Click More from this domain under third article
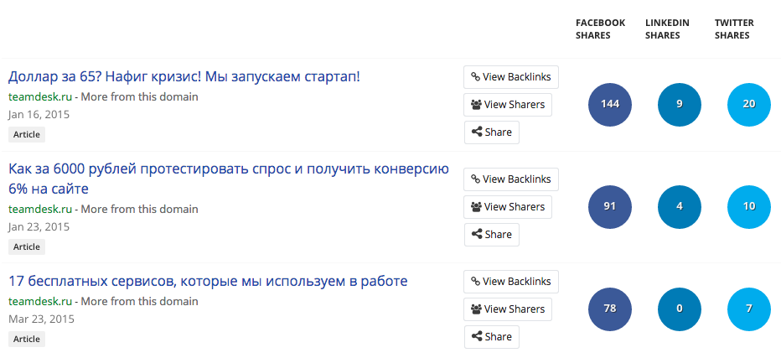Screen dimensions: 781x358 140,301
